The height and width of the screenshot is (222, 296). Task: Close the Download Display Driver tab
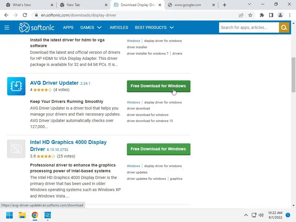[x=160, y=5]
